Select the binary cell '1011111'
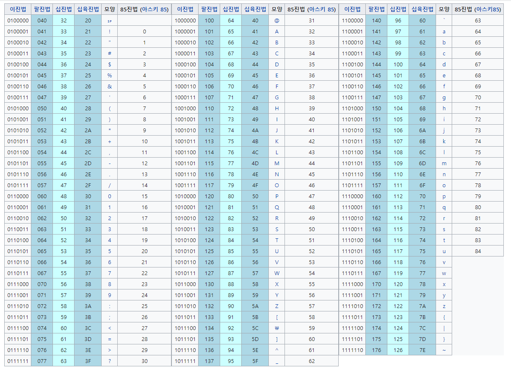 (185, 361)
